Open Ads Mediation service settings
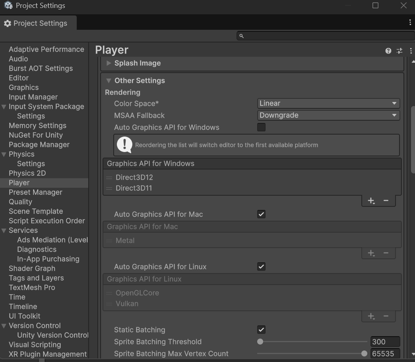Image resolution: width=415 pixels, height=362 pixels. click(52, 240)
